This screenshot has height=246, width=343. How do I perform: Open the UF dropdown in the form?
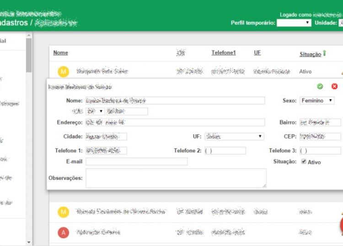pyautogui.click(x=234, y=136)
